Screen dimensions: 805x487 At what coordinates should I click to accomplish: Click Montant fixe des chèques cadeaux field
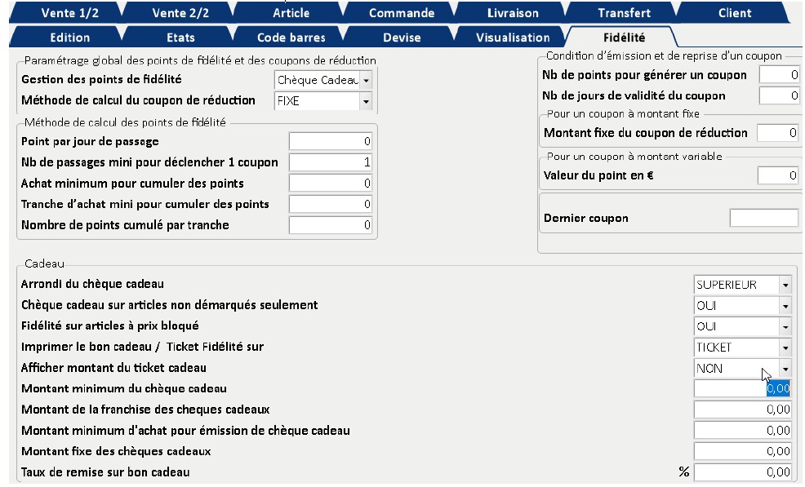[742, 451]
